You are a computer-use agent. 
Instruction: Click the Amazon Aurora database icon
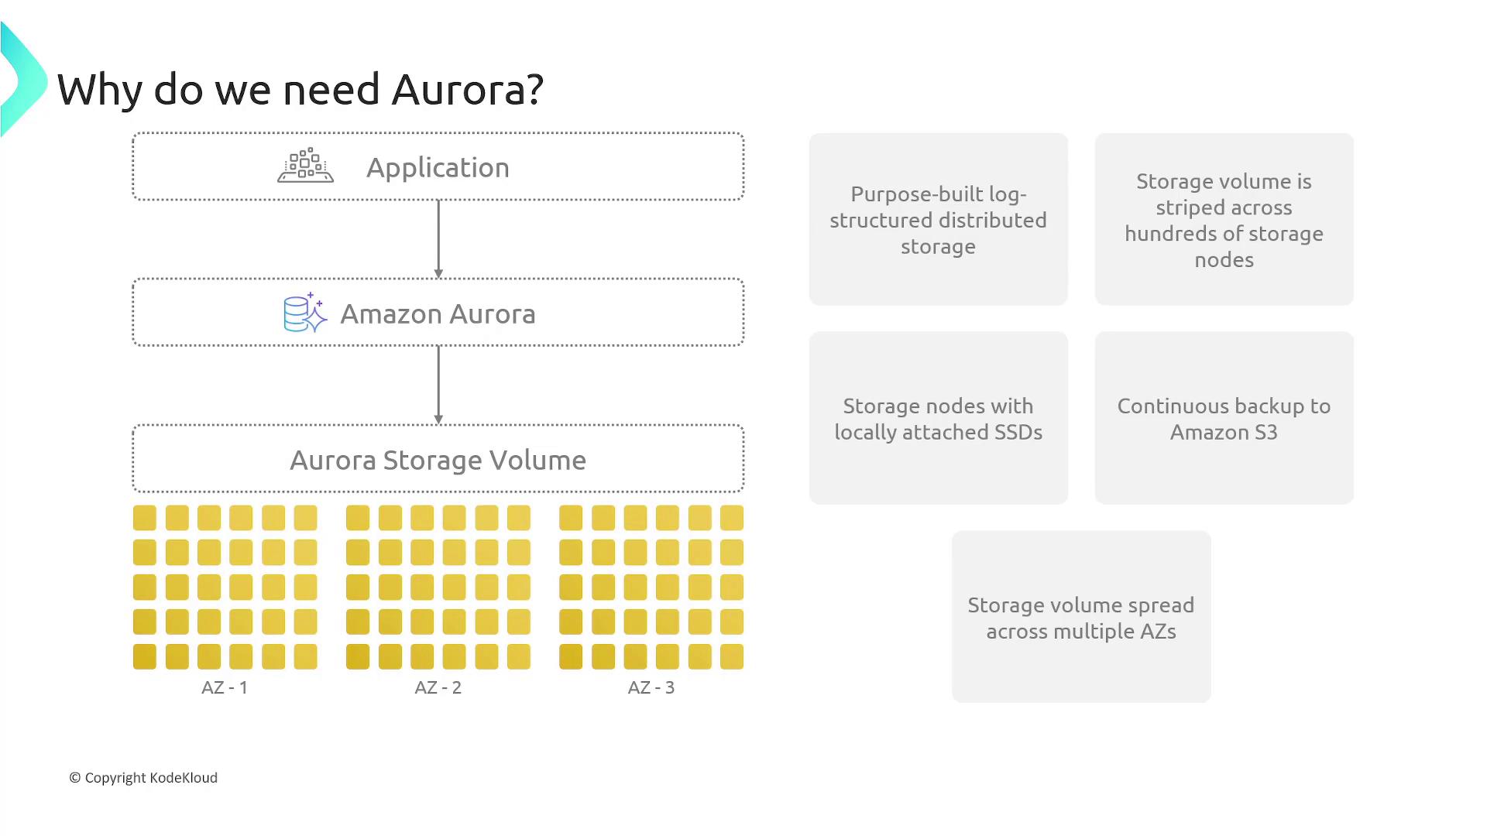(304, 313)
